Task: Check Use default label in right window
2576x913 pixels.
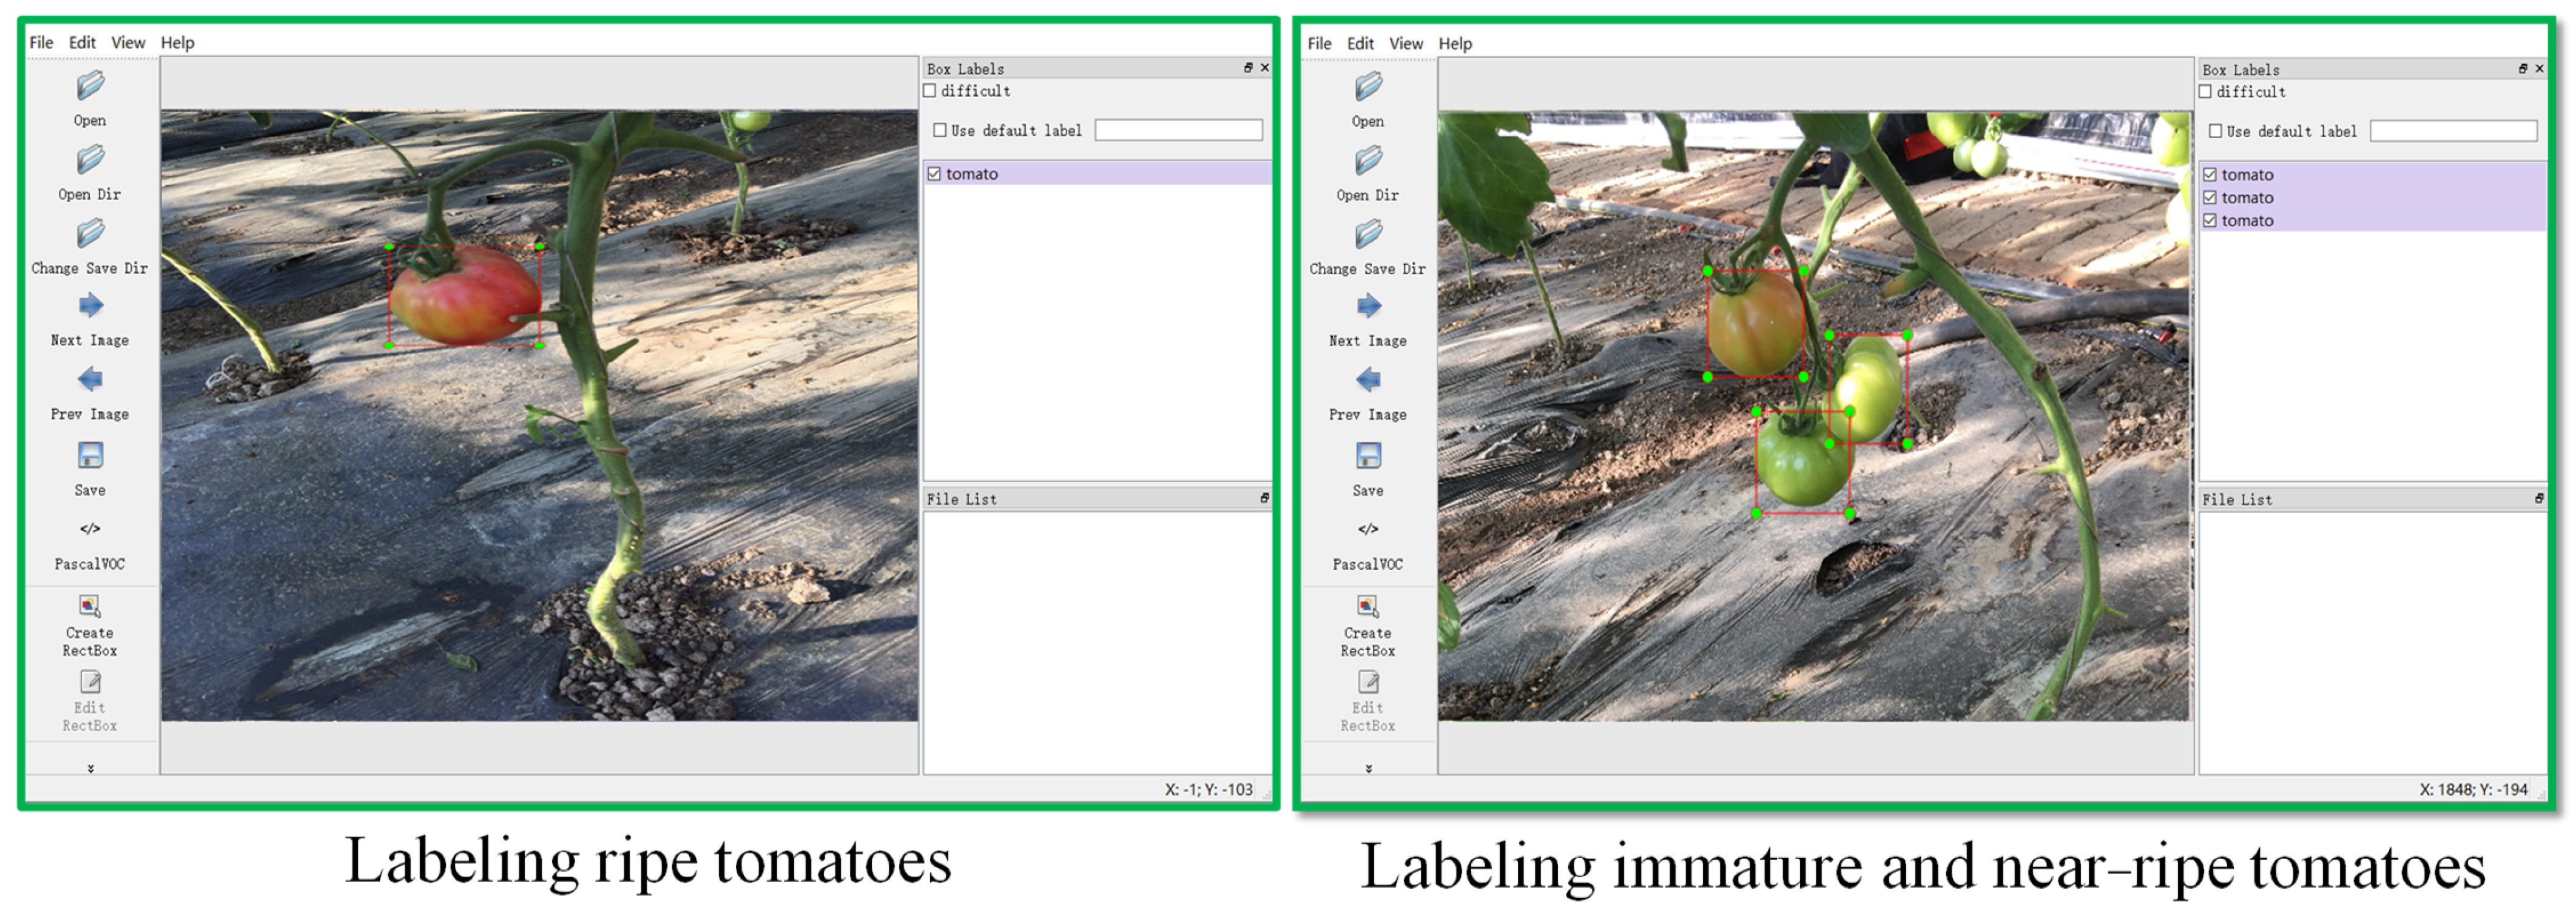Action: (2216, 132)
